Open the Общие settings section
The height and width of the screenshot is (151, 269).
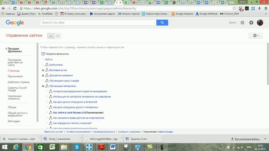point(12,107)
